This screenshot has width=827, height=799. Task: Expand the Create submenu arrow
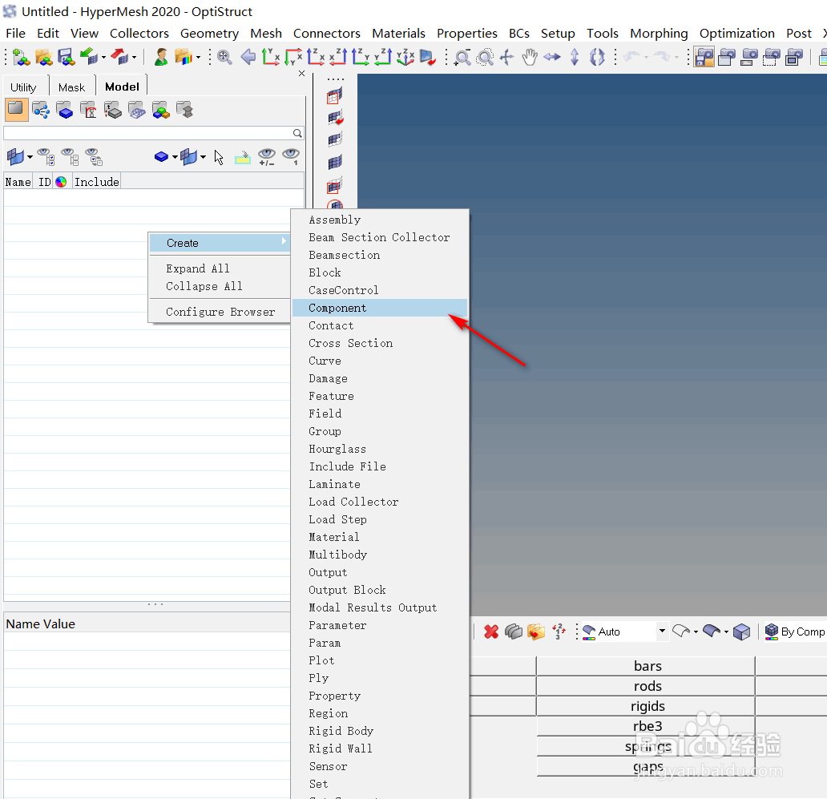coord(284,241)
